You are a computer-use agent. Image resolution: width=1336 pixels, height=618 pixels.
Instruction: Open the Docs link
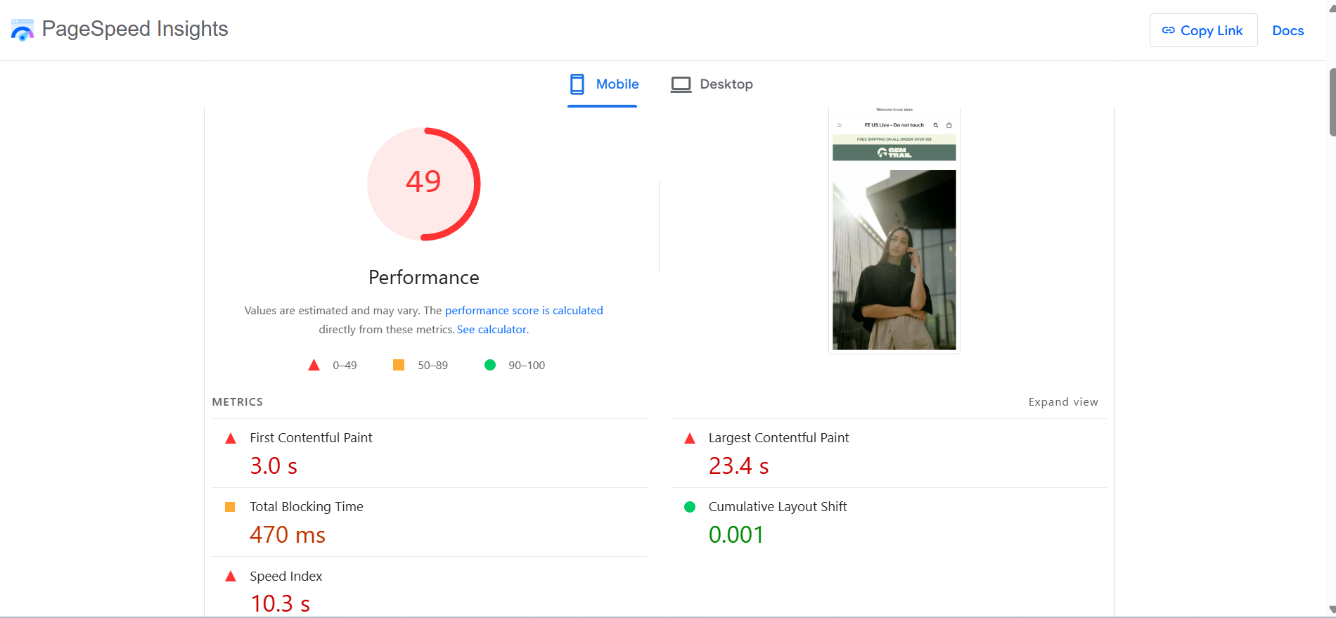coord(1287,30)
